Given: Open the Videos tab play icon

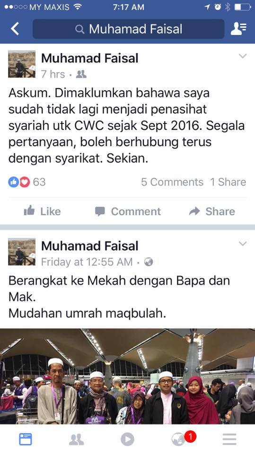Looking at the screenshot, I should pyautogui.click(x=128, y=439).
